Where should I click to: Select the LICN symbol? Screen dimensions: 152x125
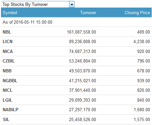pos(8,41)
